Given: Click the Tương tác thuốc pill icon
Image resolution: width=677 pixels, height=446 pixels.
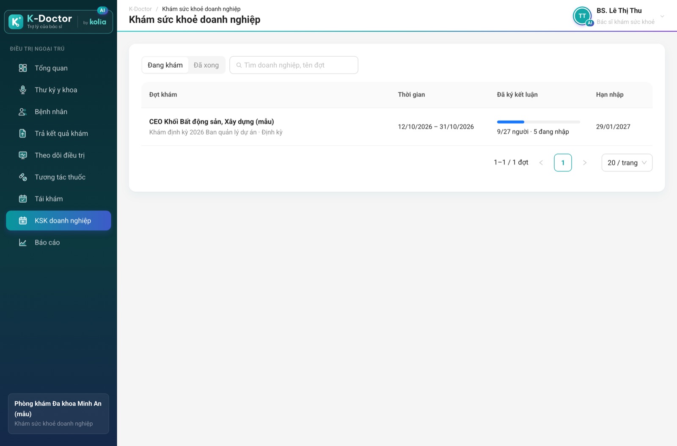Looking at the screenshot, I should tap(23, 177).
